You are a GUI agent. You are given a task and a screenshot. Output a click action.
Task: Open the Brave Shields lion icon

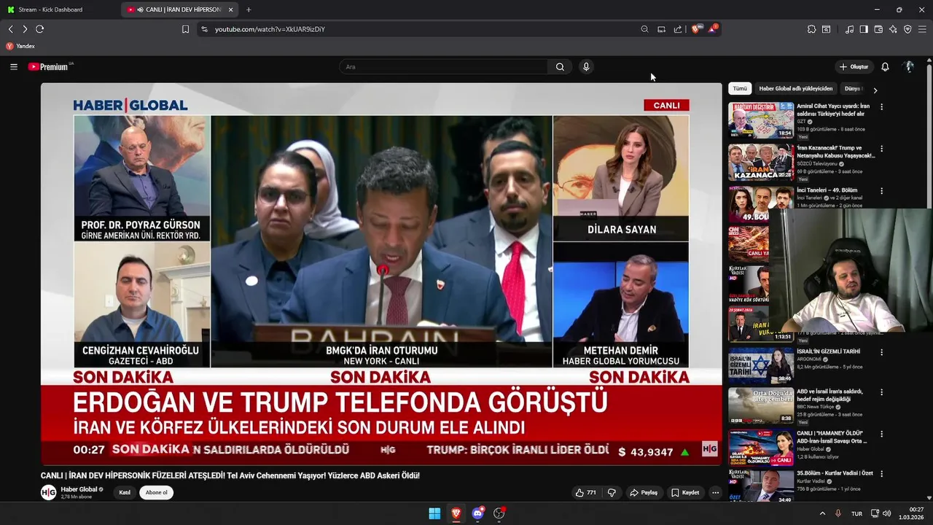[695, 29]
